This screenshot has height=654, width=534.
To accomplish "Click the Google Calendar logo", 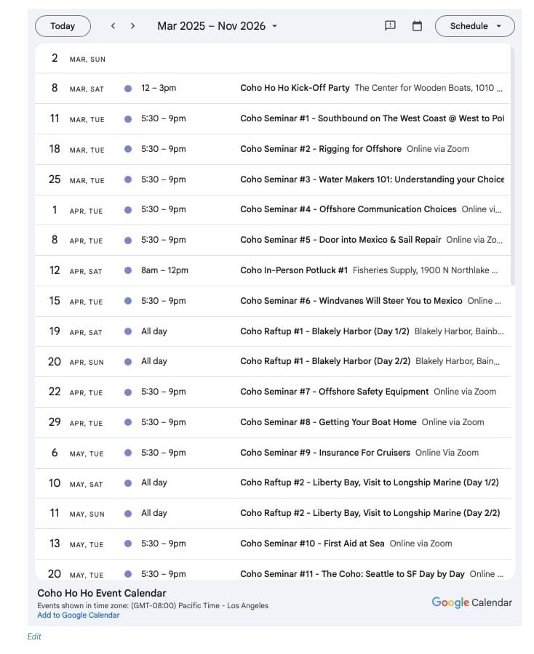I will click(x=471, y=602).
